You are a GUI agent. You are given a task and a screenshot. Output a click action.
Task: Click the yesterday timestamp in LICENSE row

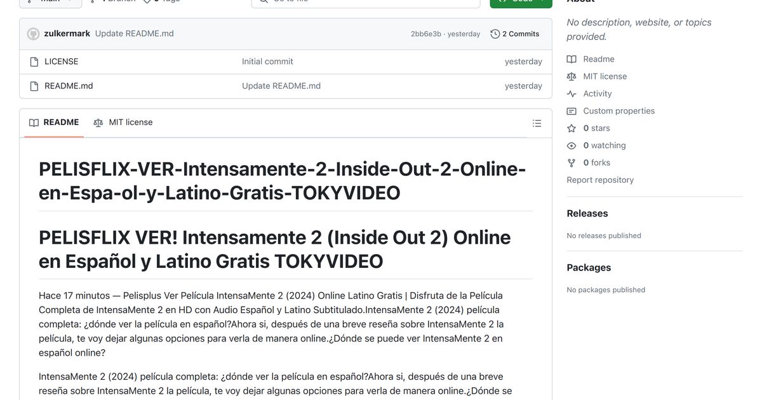[523, 62]
